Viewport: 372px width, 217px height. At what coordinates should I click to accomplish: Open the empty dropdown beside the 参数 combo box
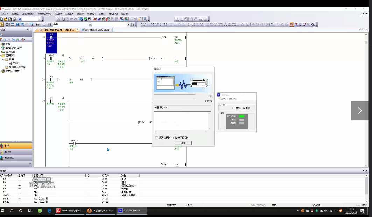coord(128,24)
